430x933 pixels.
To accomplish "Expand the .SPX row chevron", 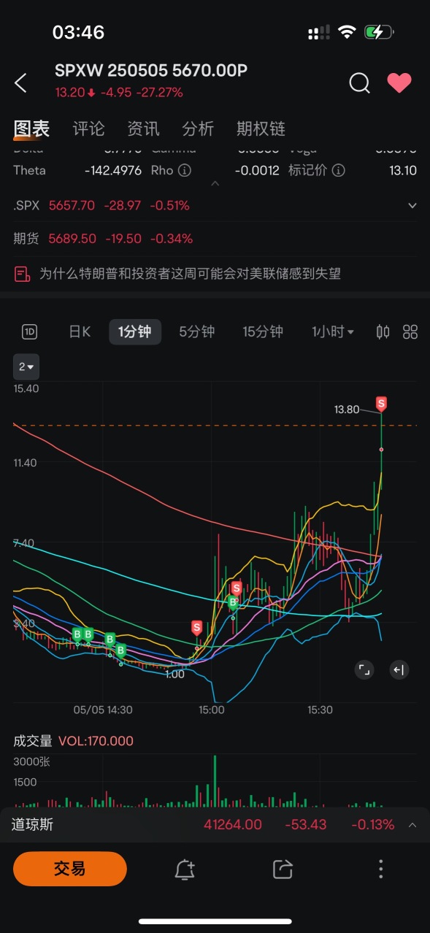I will click(412, 206).
